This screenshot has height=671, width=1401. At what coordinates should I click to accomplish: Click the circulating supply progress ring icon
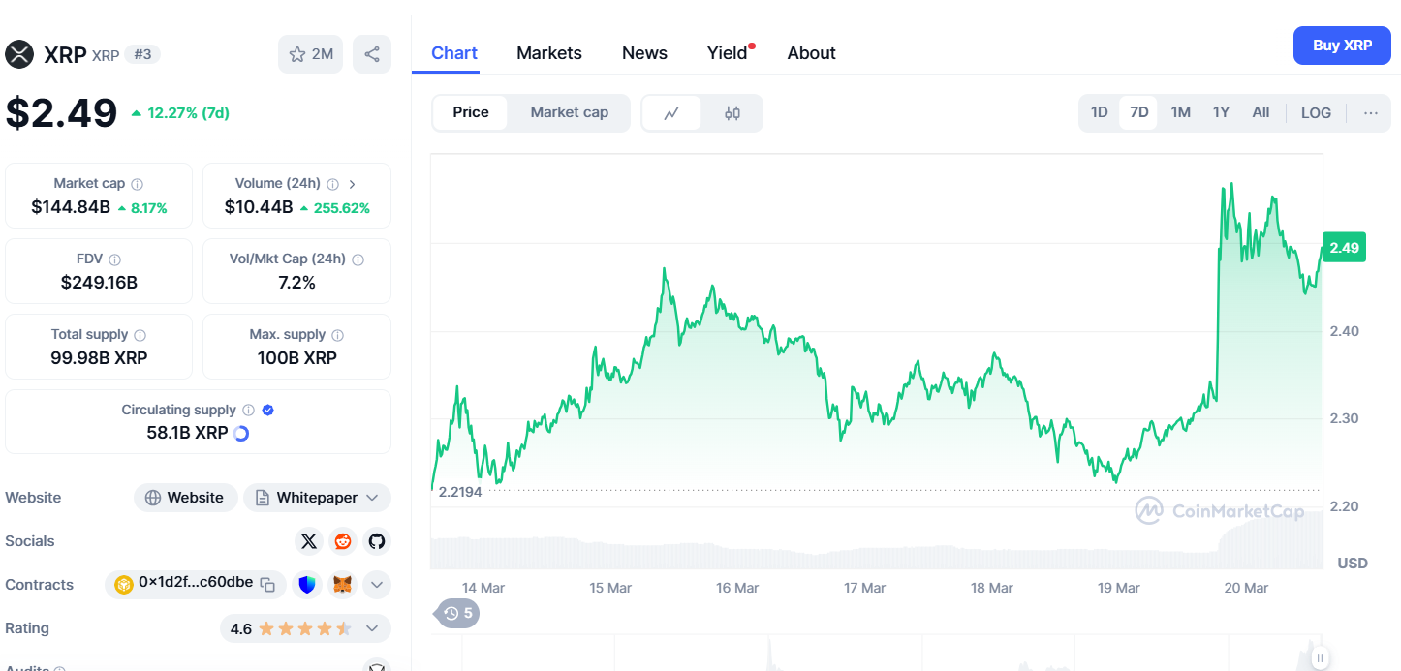coord(241,434)
